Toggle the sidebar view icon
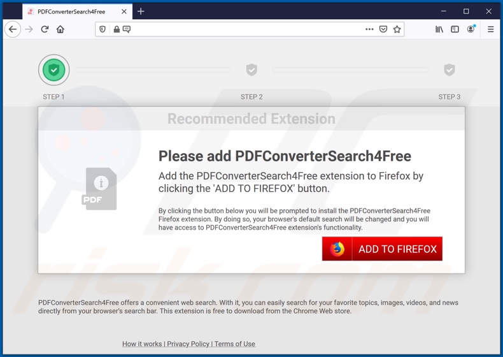 coord(455,29)
